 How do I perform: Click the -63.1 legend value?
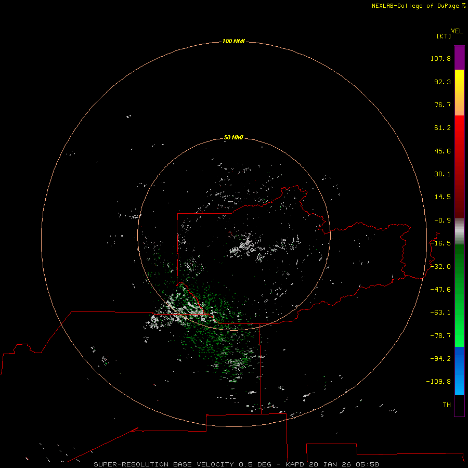440,313
